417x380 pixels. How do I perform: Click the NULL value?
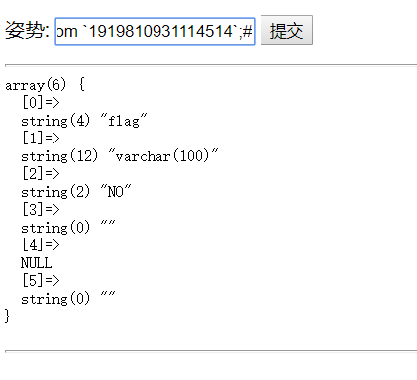click(37, 263)
